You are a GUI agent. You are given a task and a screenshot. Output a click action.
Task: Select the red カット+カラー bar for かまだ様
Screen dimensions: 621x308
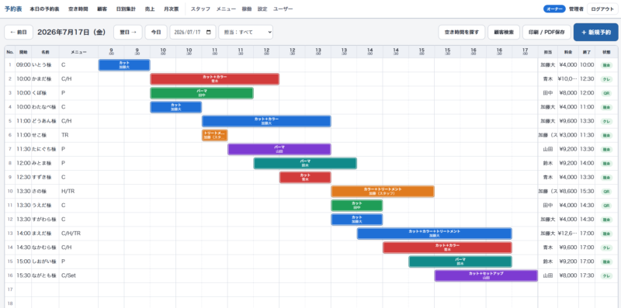215,79
